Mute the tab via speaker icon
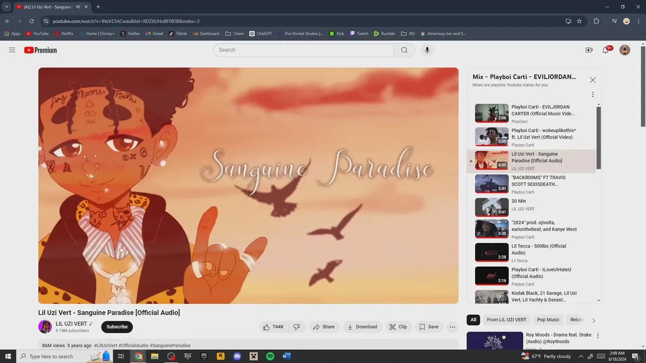This screenshot has height=363, width=646. [78, 7]
